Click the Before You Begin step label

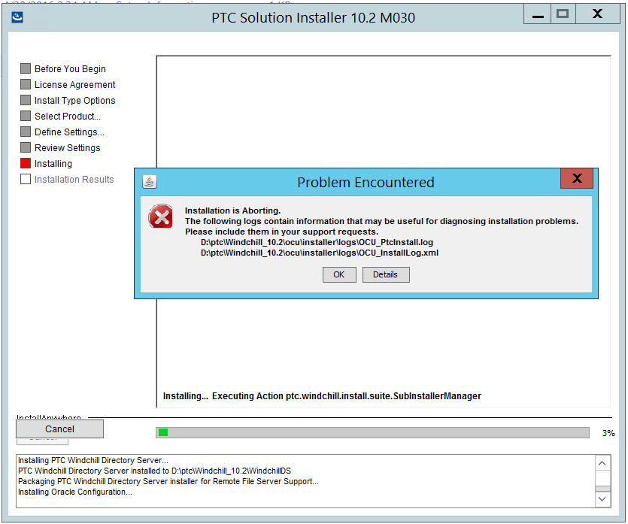tap(70, 69)
